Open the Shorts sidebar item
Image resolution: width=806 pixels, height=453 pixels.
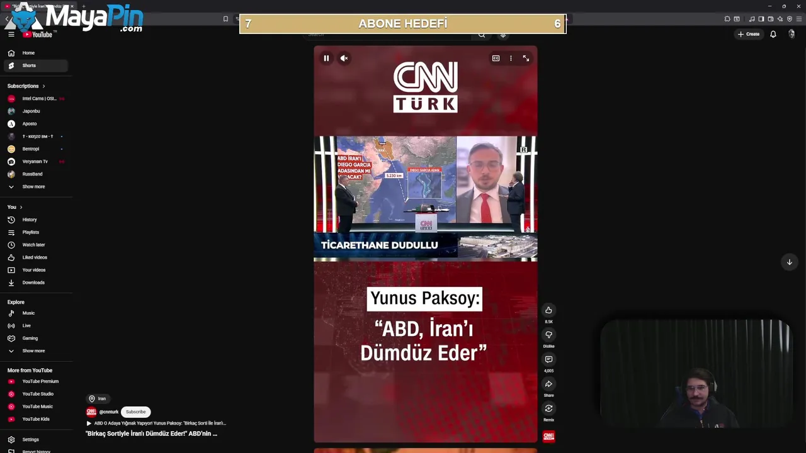37,65
